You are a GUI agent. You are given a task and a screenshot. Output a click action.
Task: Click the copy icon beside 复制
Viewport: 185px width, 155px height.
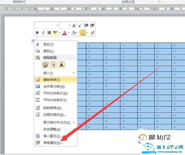38,51
